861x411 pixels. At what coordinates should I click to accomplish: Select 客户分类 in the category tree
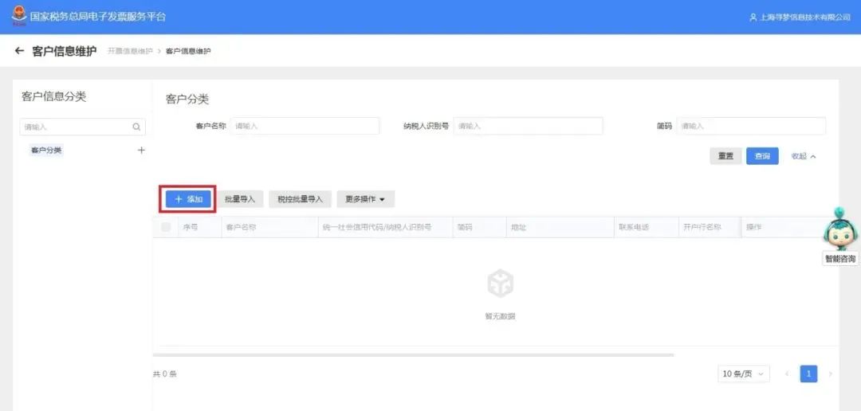[46, 150]
